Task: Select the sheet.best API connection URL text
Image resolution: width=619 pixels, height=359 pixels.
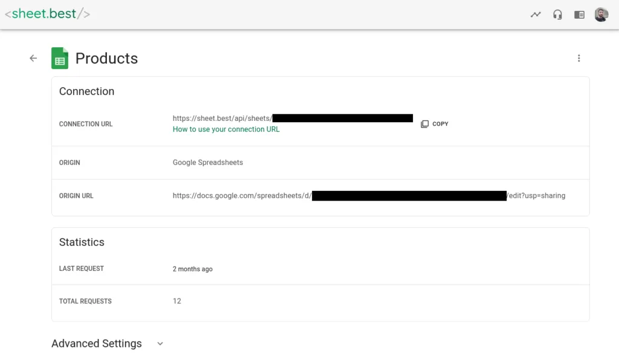Action: pyautogui.click(x=222, y=118)
